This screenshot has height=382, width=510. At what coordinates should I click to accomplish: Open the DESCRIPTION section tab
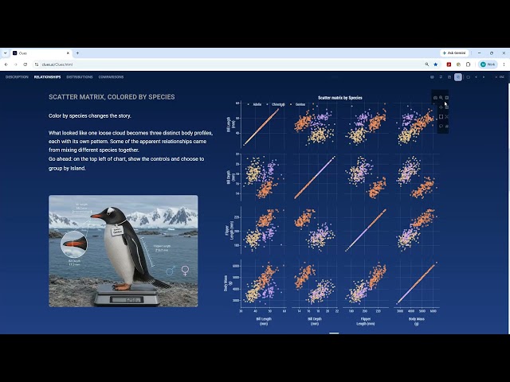pyautogui.click(x=17, y=77)
